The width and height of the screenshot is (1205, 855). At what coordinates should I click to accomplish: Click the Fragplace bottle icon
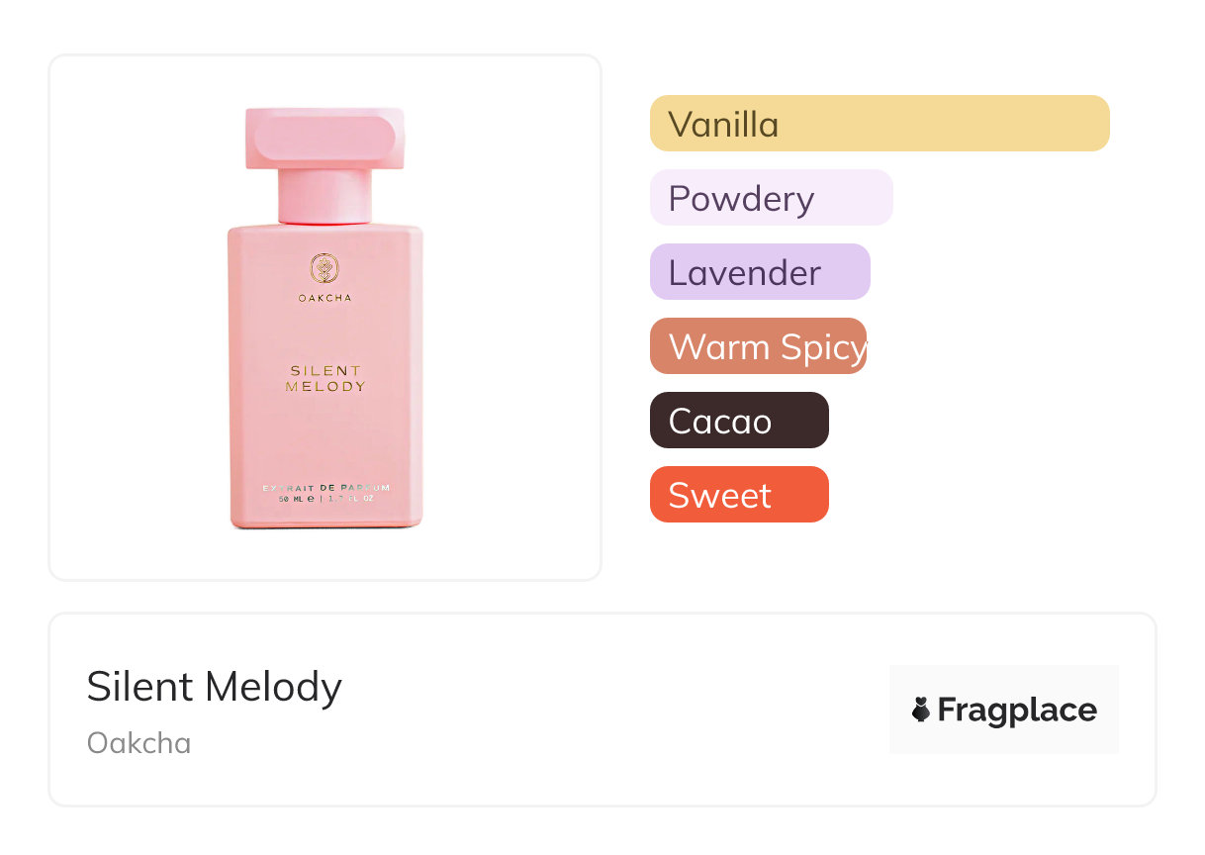pos(921,710)
